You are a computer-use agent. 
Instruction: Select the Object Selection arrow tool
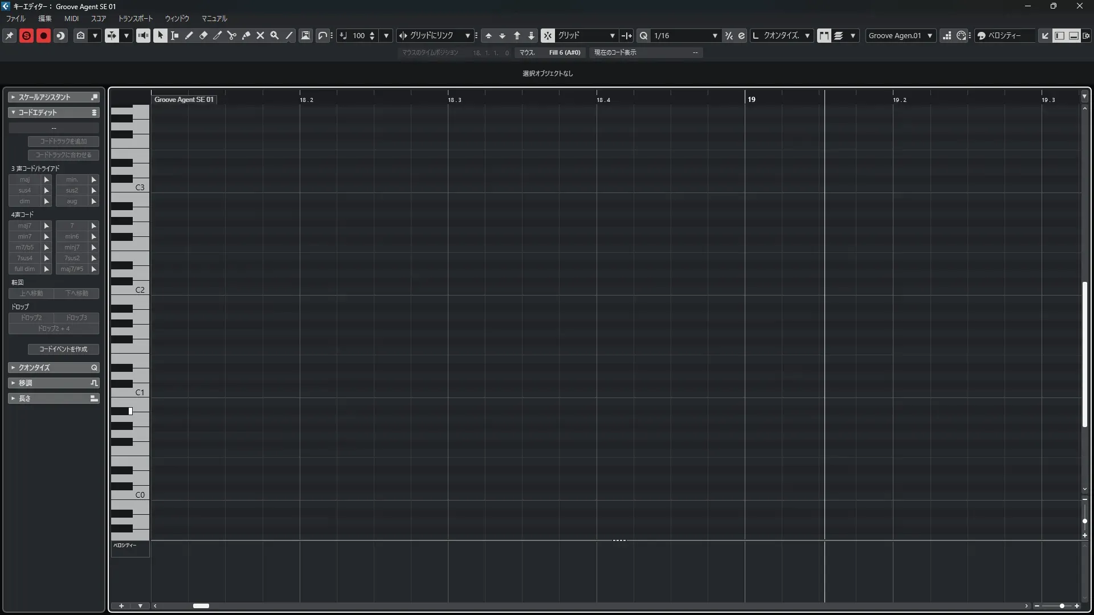click(160, 35)
